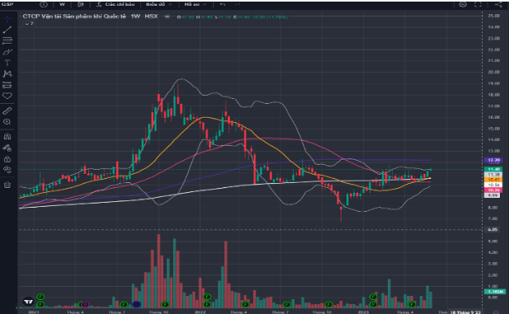Screen dimensions: 509x314
Task: Click the add symbol compare icon
Action: point(44,4)
